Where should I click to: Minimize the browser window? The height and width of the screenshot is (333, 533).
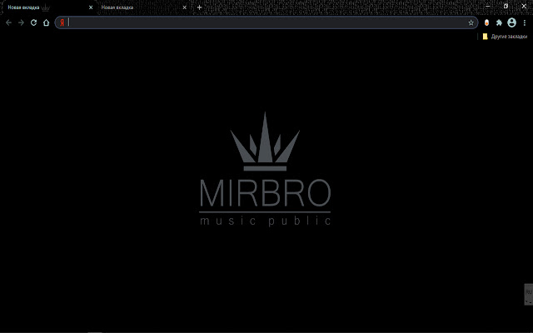click(488, 6)
